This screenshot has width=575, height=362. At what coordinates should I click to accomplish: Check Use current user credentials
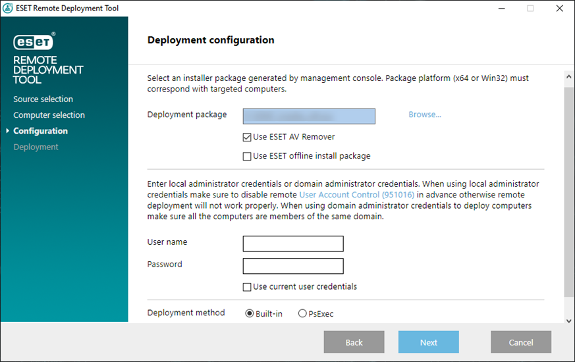(247, 287)
